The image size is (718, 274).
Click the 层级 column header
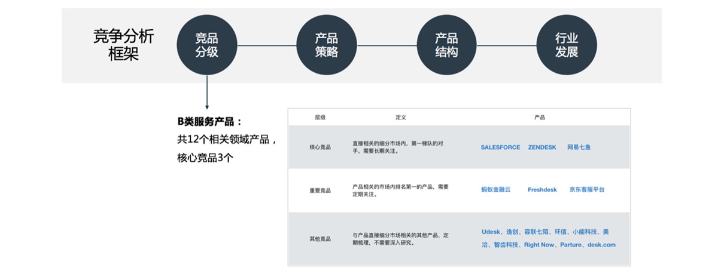[x=320, y=118]
